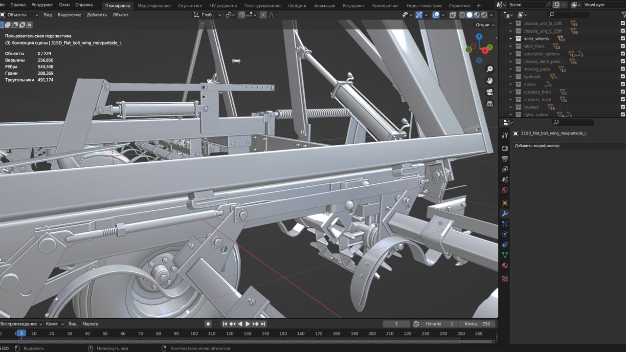The image size is (626, 352).
Task: Open the World properties tab
Action: point(505,190)
